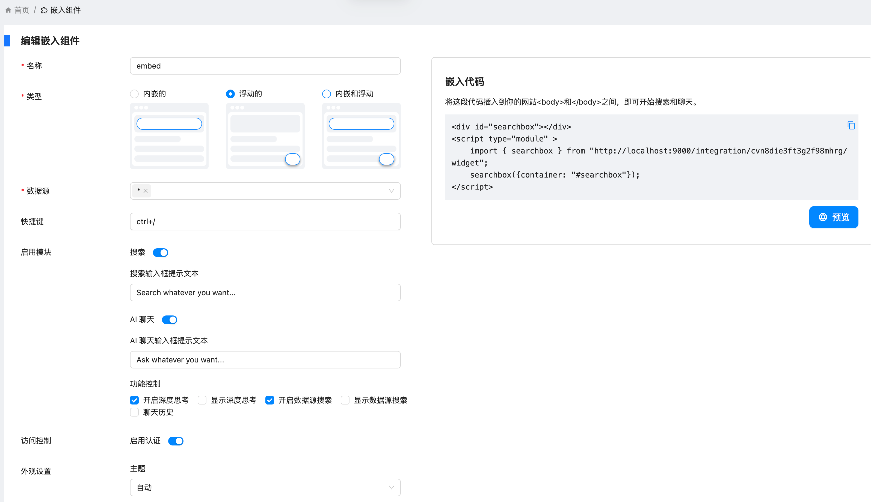Click the home icon in the breadcrumb
871x502 pixels.
click(8, 10)
